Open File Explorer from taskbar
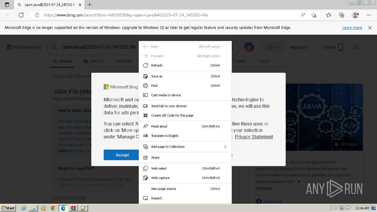377x212 pixels. (x=33, y=208)
